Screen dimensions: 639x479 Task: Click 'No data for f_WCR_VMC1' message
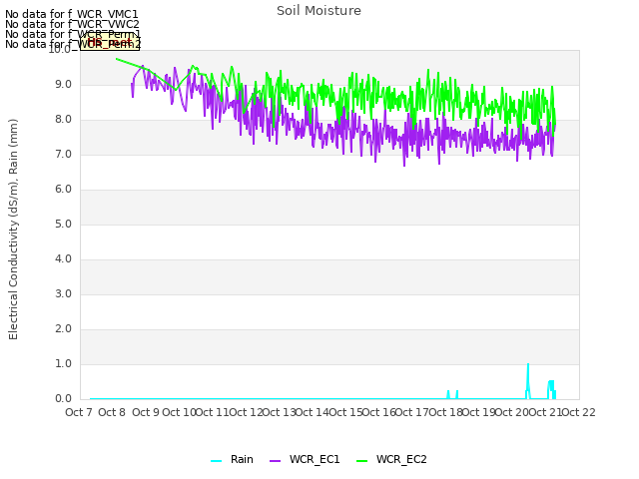(72, 14)
